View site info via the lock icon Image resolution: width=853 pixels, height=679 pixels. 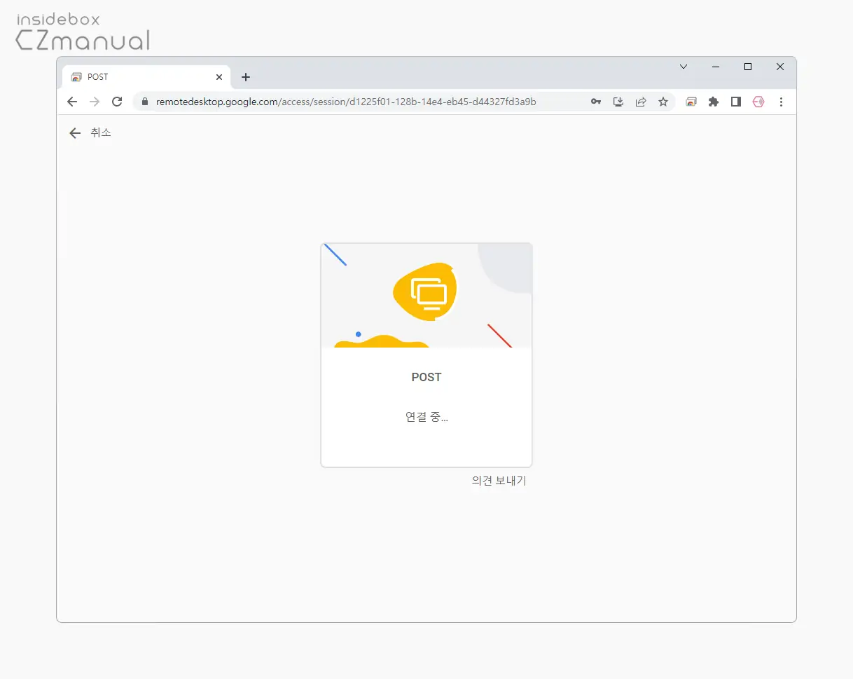[x=145, y=102]
